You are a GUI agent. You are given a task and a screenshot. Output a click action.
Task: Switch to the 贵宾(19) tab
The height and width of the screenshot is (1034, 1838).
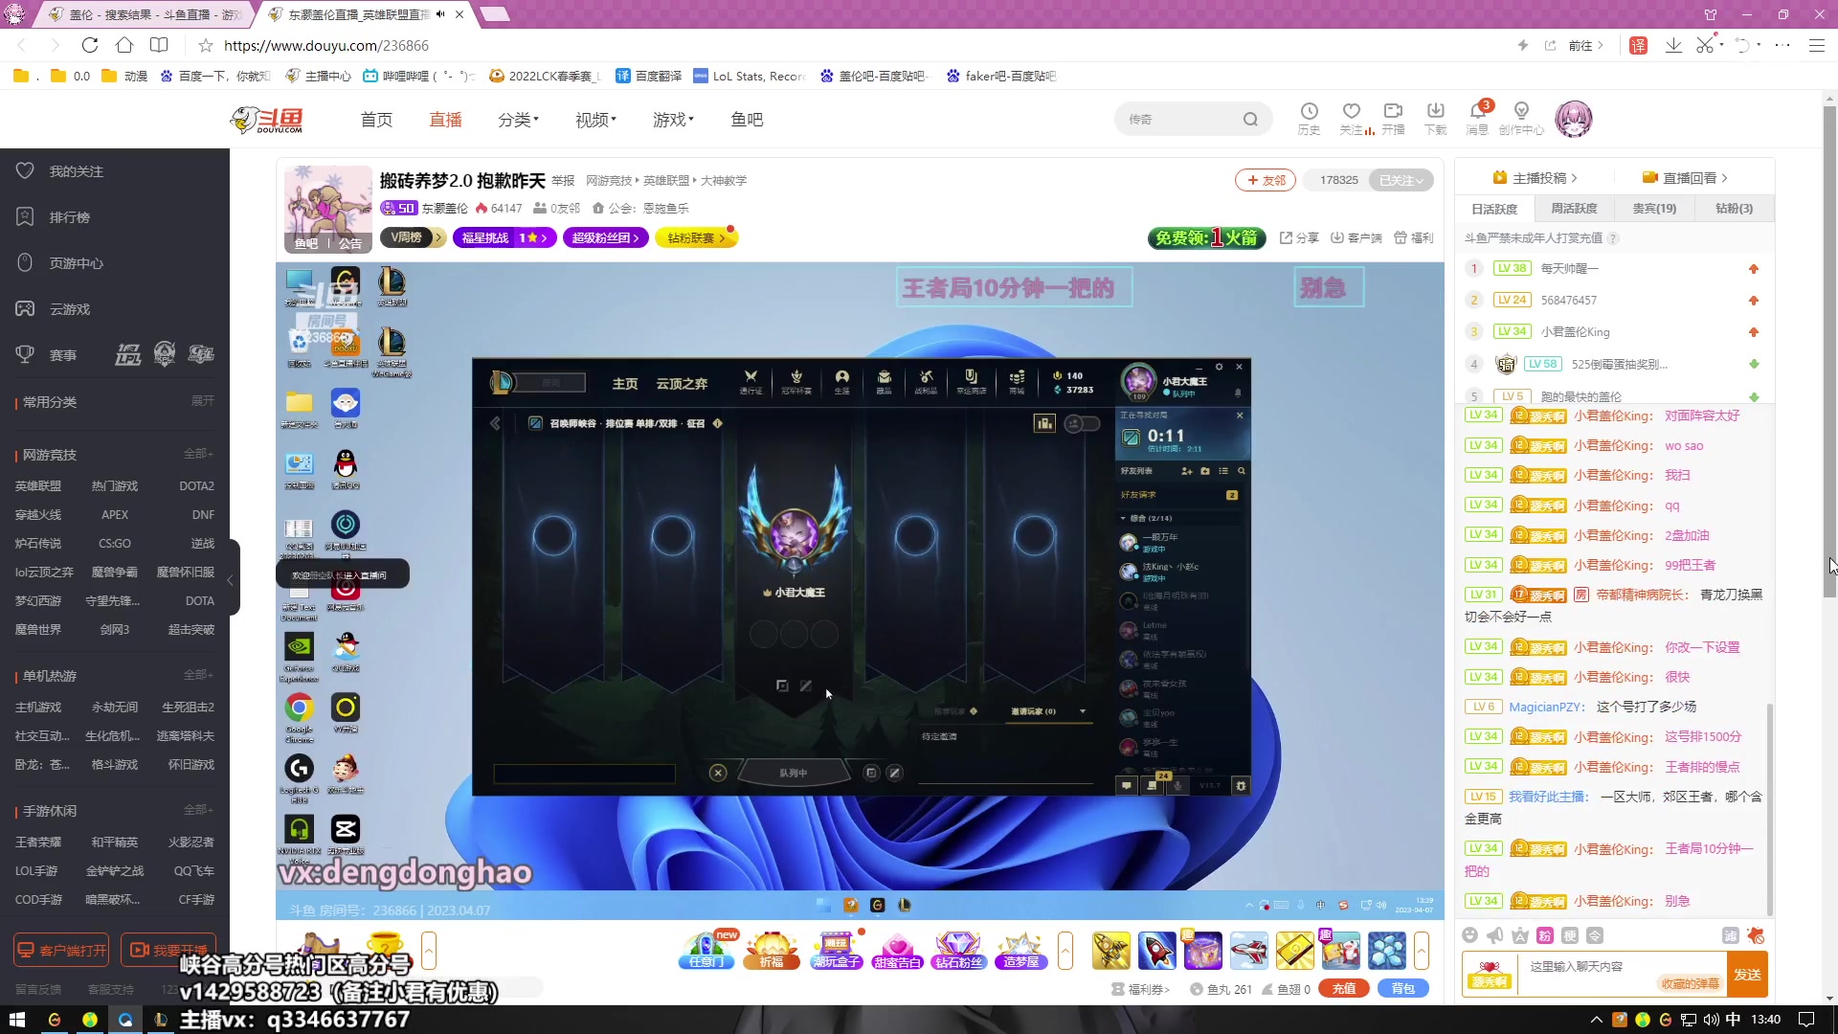coord(1652,208)
